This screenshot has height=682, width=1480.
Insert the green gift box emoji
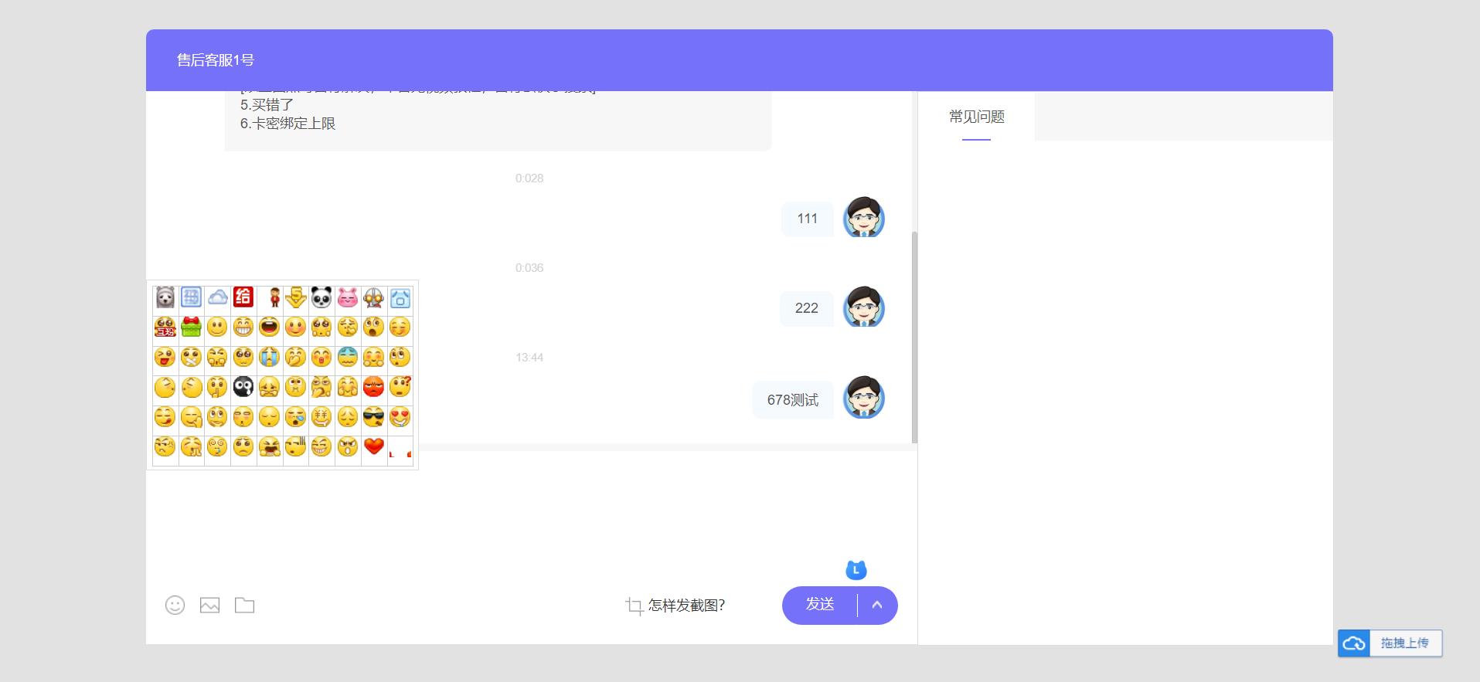coord(191,327)
